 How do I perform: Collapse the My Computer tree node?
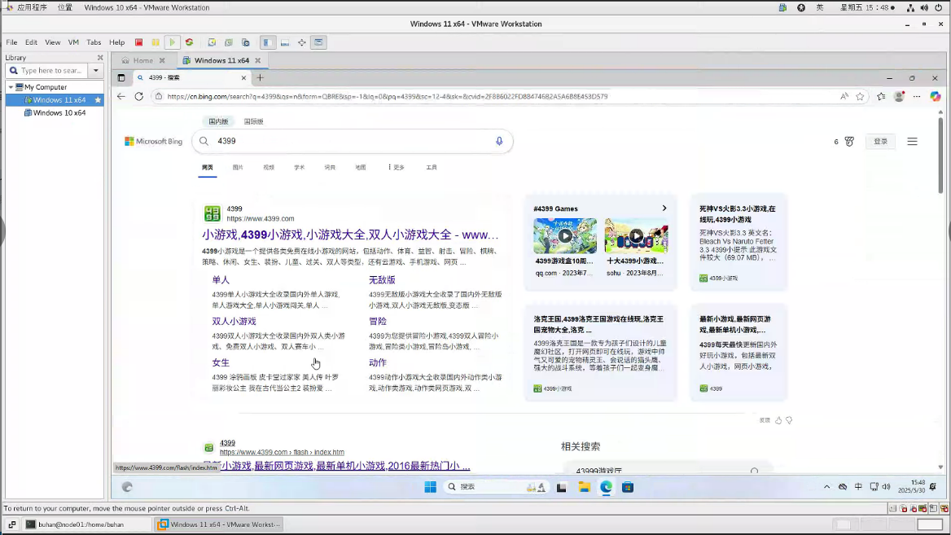point(11,87)
